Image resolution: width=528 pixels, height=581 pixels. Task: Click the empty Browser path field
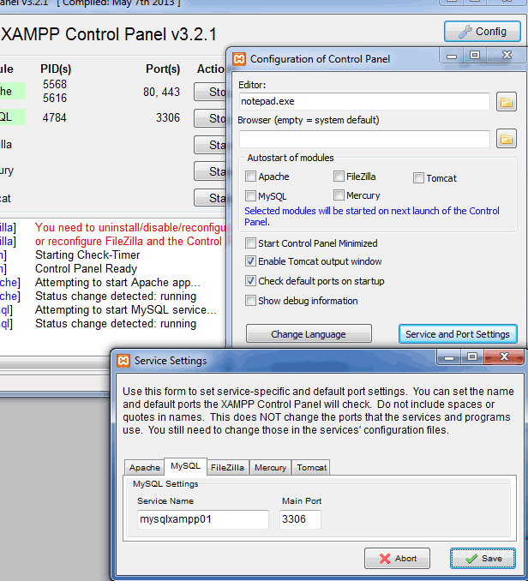(x=364, y=139)
